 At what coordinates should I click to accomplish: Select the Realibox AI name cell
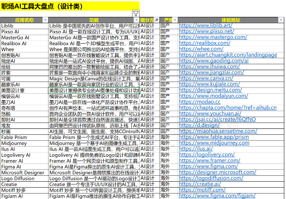(x=24, y=44)
